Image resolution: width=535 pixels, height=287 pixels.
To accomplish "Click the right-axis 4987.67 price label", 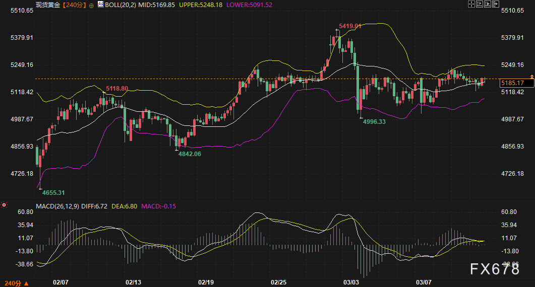I will coord(512,119).
